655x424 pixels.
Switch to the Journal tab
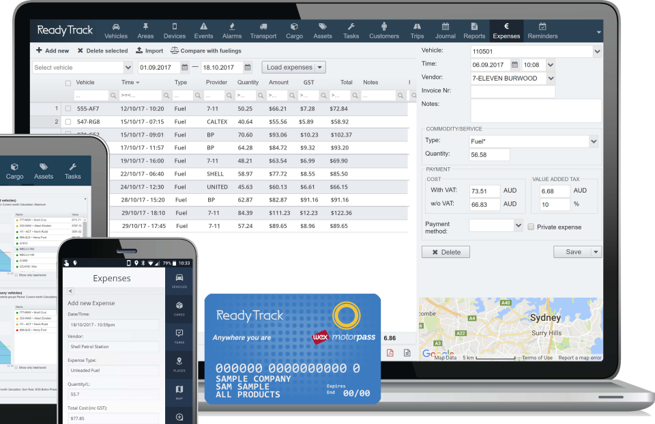[446, 31]
